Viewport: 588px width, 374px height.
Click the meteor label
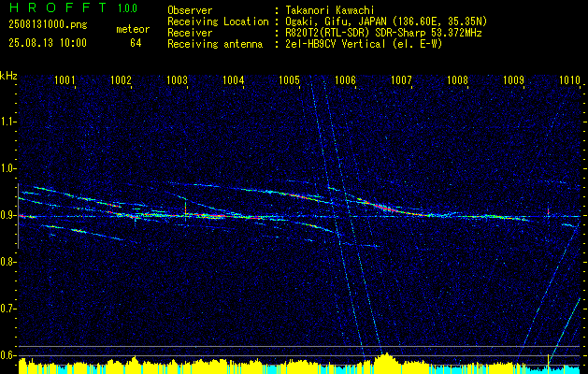pyautogui.click(x=133, y=29)
